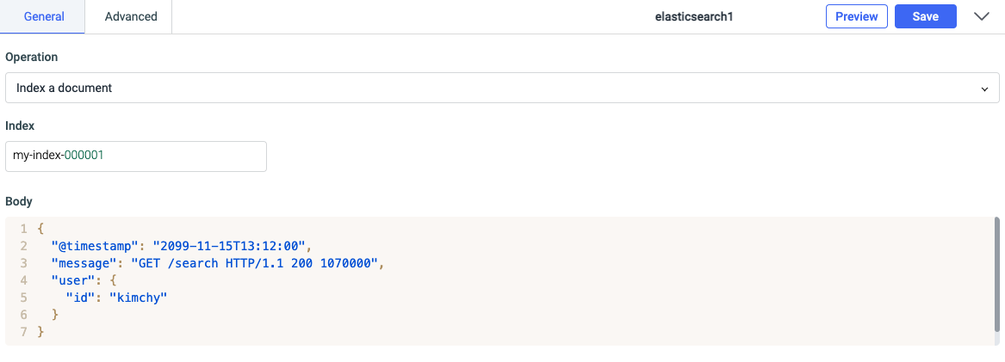Image resolution: width=1005 pixels, height=362 pixels.
Task: Click the final closing brace on line 7
Action: pos(40,332)
